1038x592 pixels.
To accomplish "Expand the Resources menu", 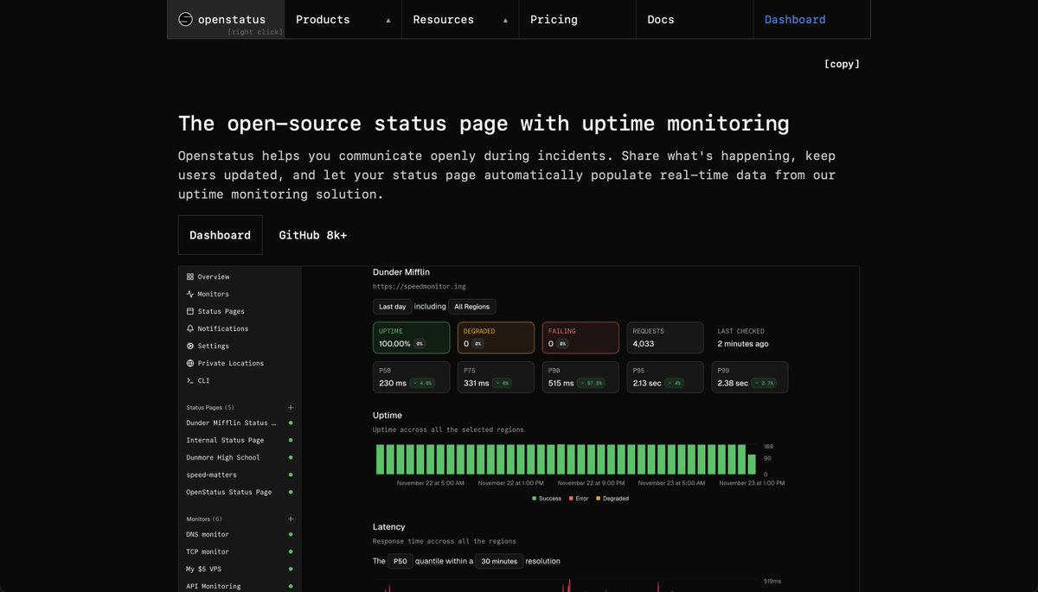I will (x=460, y=19).
